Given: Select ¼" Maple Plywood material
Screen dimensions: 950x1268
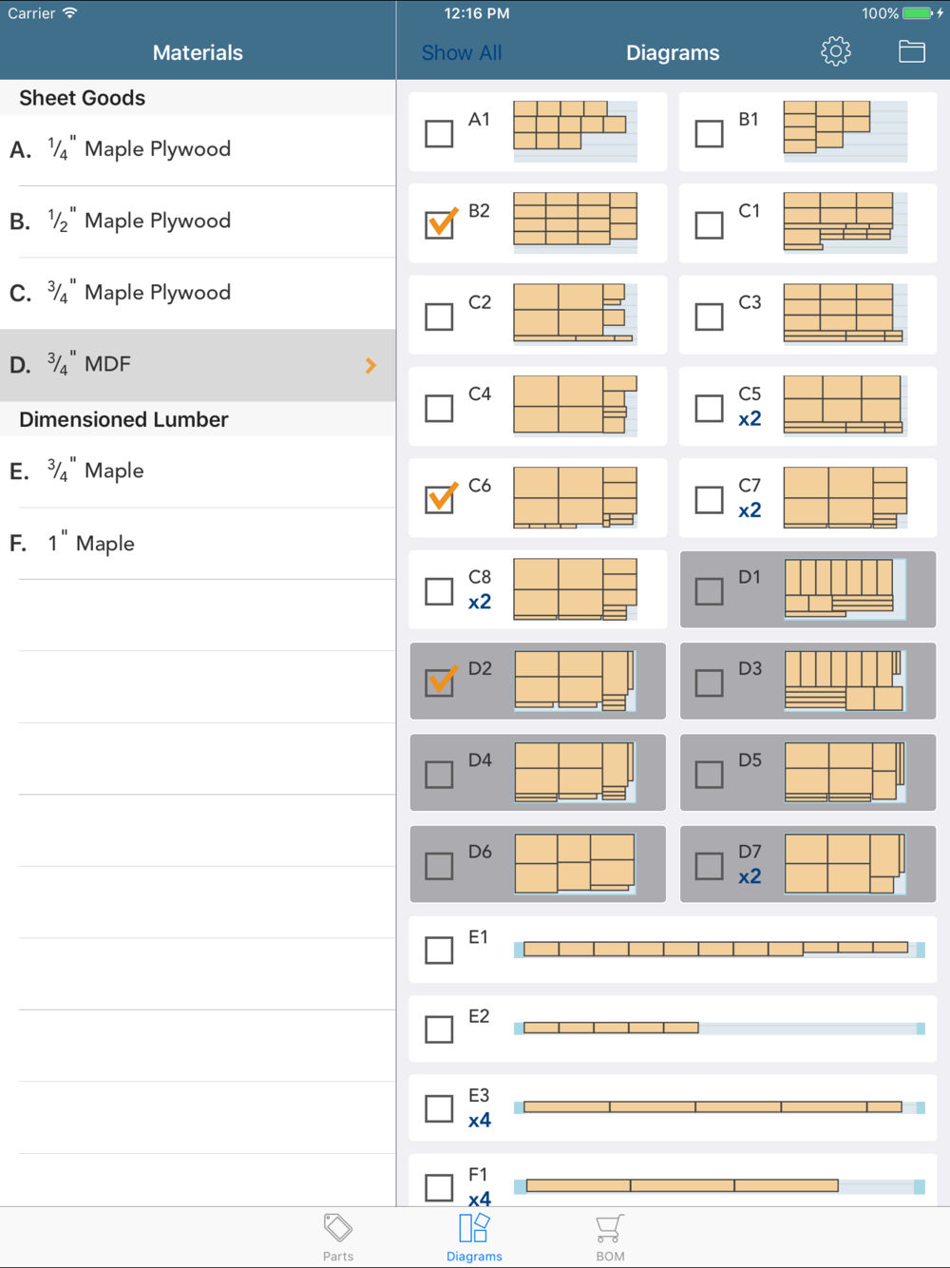Looking at the screenshot, I should [198, 149].
